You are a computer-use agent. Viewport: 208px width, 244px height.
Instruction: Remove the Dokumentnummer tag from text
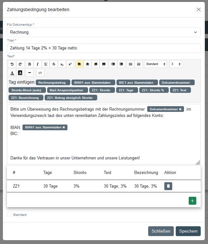tap(180, 109)
